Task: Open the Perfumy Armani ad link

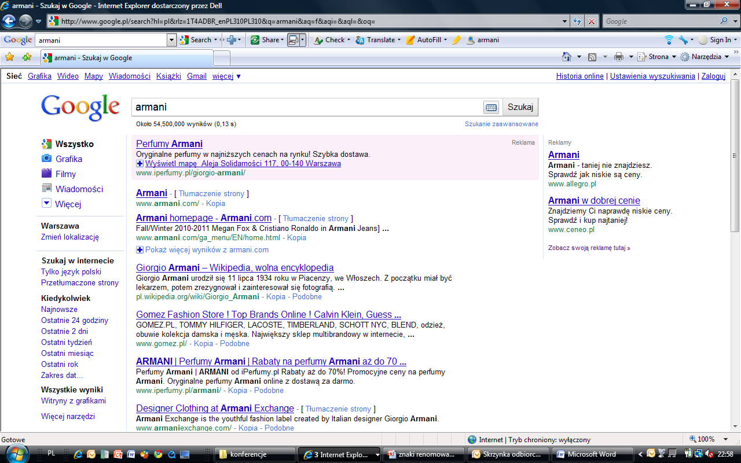Action: click(x=169, y=144)
